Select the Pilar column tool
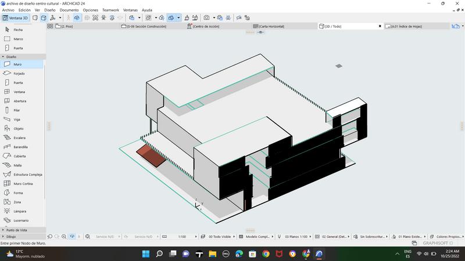The width and height of the screenshot is (465, 261). (16, 110)
